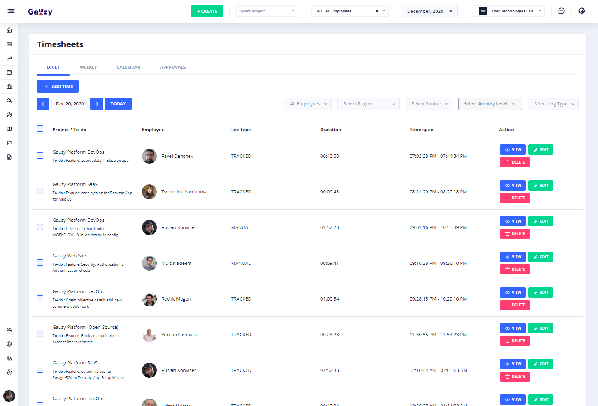Expand the Select Source filter
Viewport: 598px width, 406px height.
(x=429, y=104)
